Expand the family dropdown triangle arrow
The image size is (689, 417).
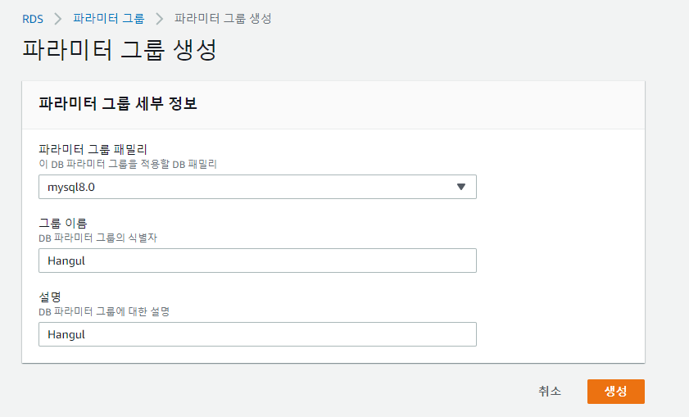[460, 187]
